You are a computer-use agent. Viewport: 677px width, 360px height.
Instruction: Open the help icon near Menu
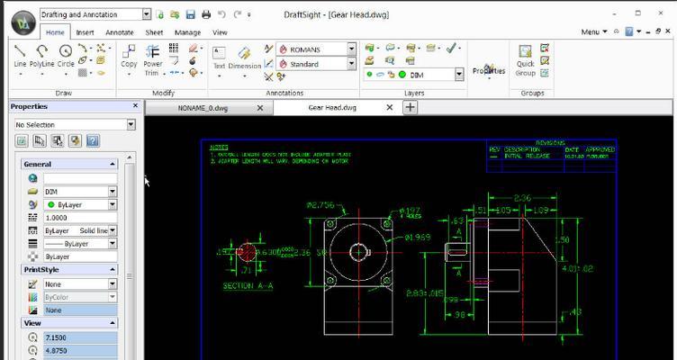click(629, 31)
